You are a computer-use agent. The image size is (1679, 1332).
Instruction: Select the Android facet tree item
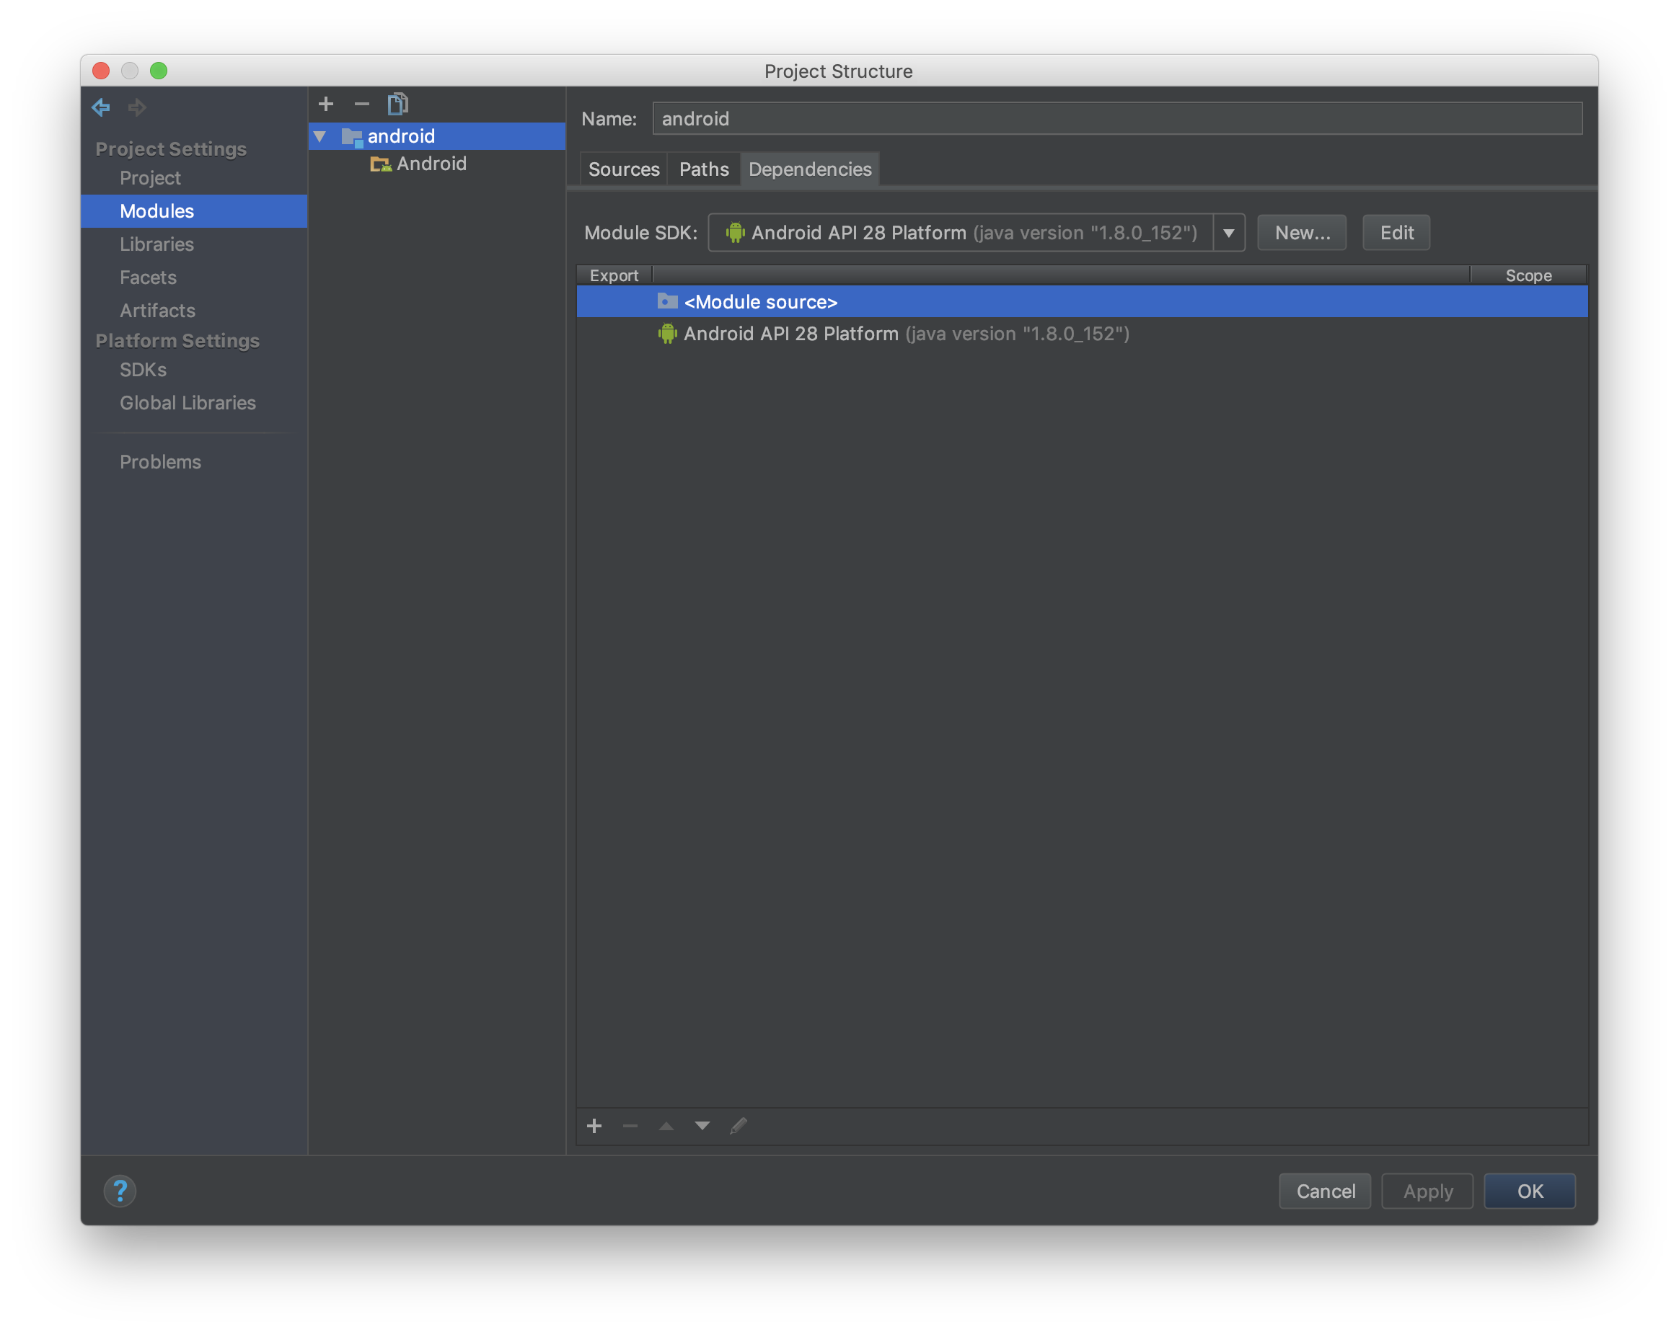(x=431, y=164)
